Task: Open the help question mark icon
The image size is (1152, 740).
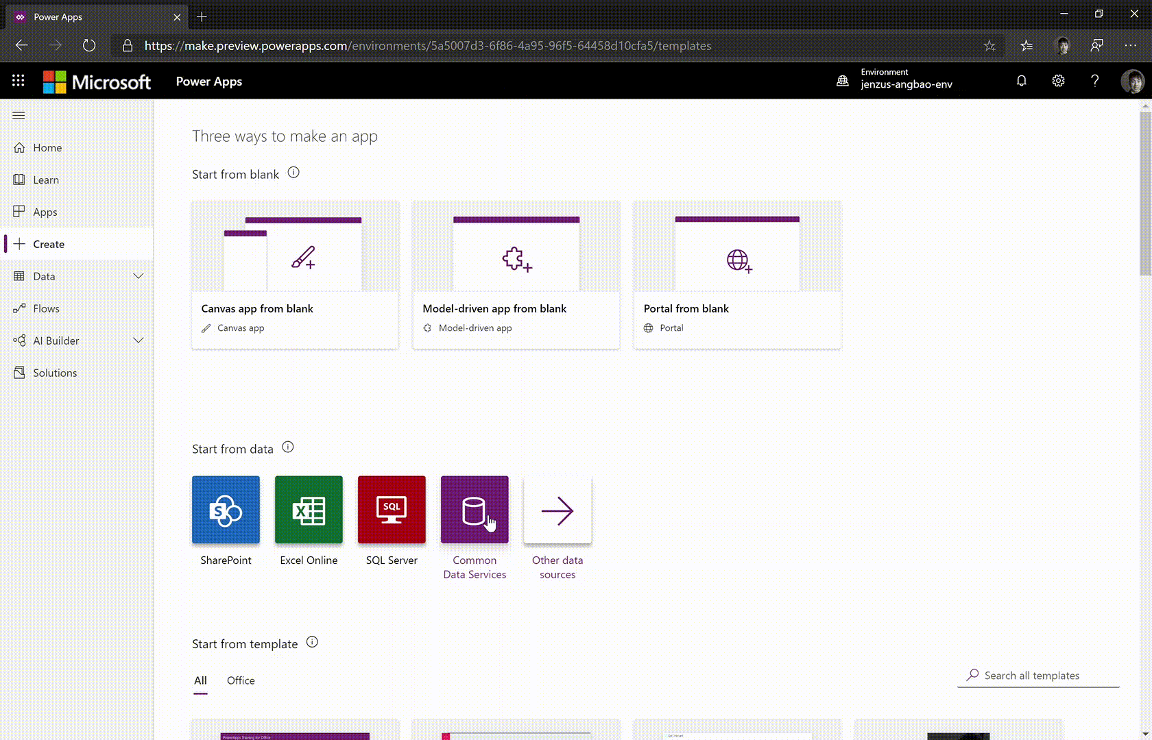Action: [x=1095, y=81]
